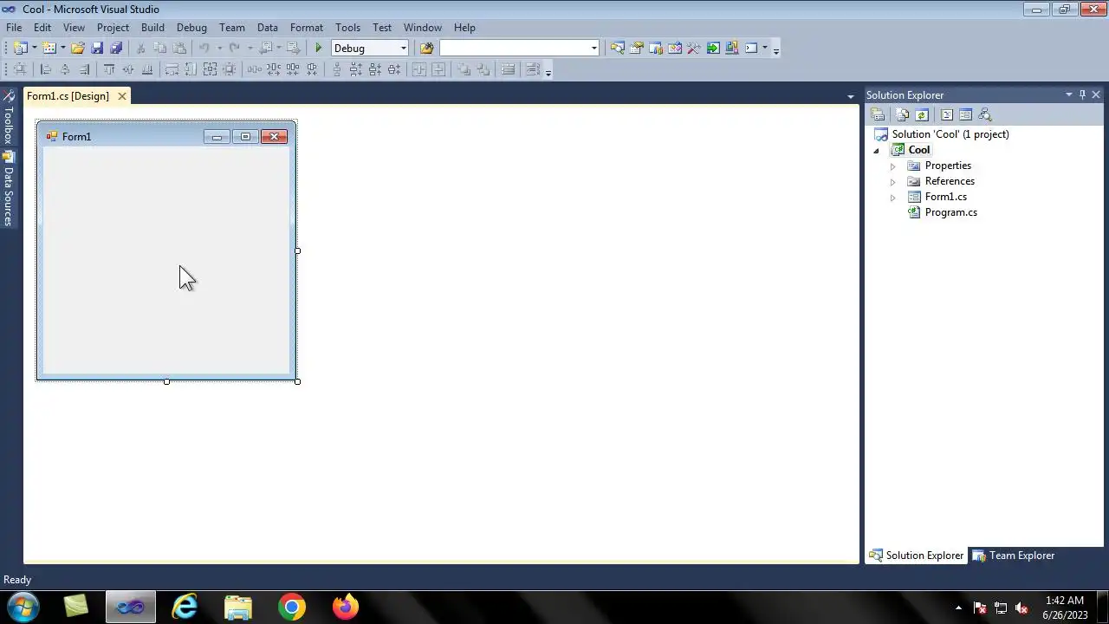This screenshot has height=624, width=1109.
Task: Click Align to Grid in the layout toolbar
Action: pos(20,69)
